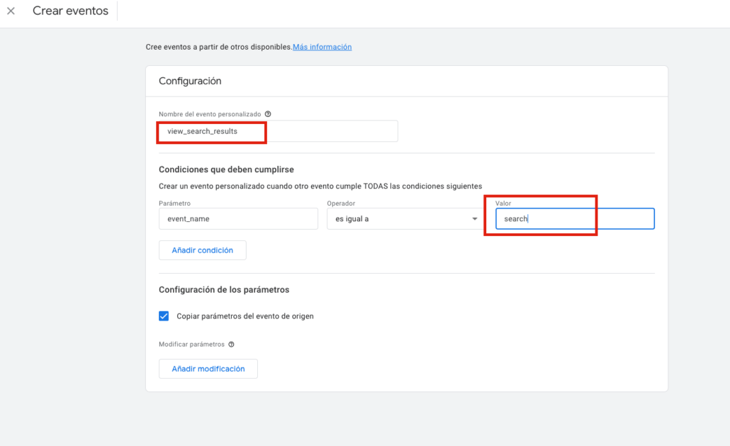Uncheck "Copiar parámetros del evento de origen"
Viewport: 730px width, 446px height.
click(x=164, y=316)
